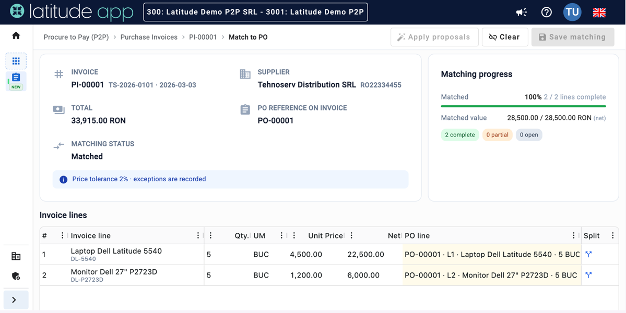The image size is (626, 313).
Task: Open the help question mark icon
Action: pyautogui.click(x=546, y=12)
